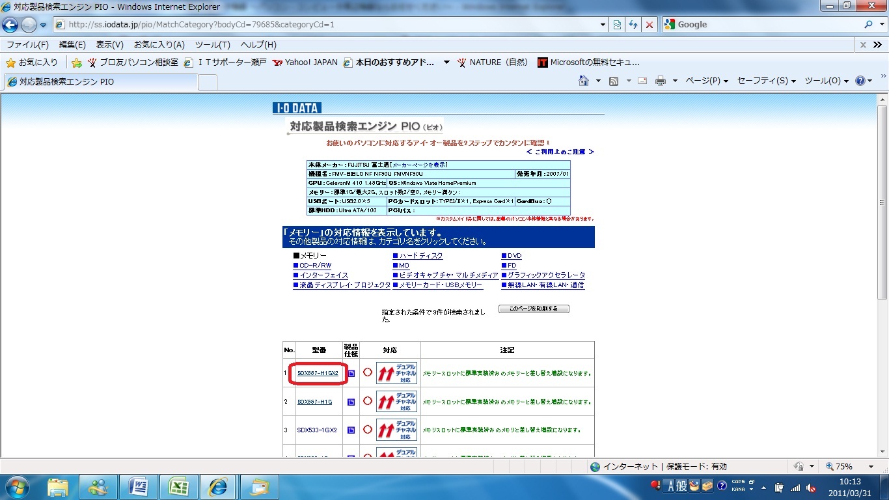Switch to Excel in the taskbar

(x=179, y=486)
